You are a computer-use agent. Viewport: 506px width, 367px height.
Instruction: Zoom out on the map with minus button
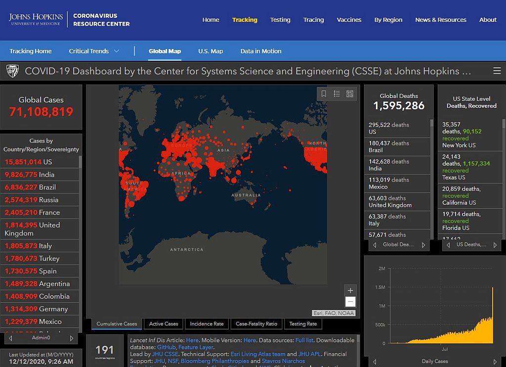point(350,301)
